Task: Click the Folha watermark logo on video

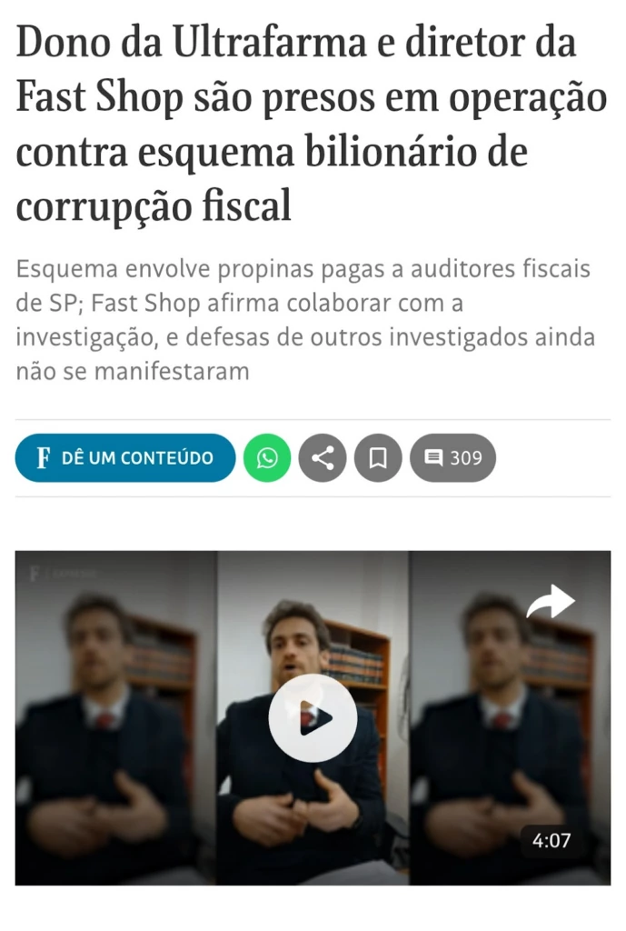Action: pyautogui.click(x=63, y=575)
